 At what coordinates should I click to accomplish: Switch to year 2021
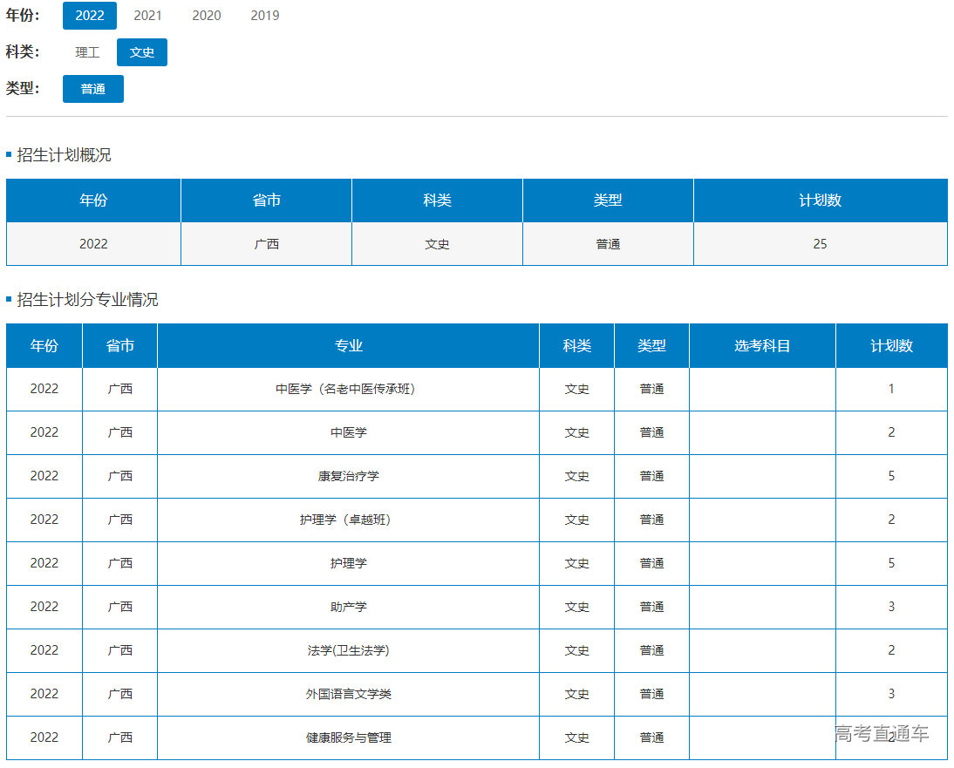click(x=147, y=16)
